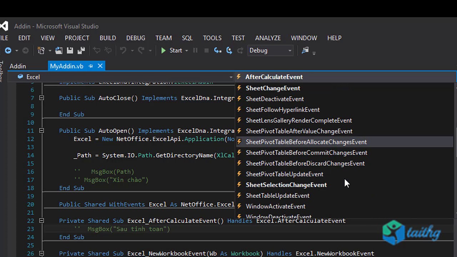Click the Open File folder icon
This screenshot has width=457, height=257.
click(59, 51)
